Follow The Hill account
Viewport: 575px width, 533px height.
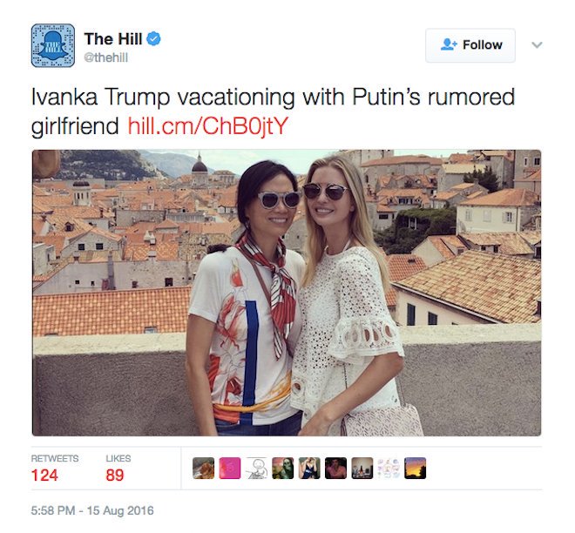click(x=470, y=45)
